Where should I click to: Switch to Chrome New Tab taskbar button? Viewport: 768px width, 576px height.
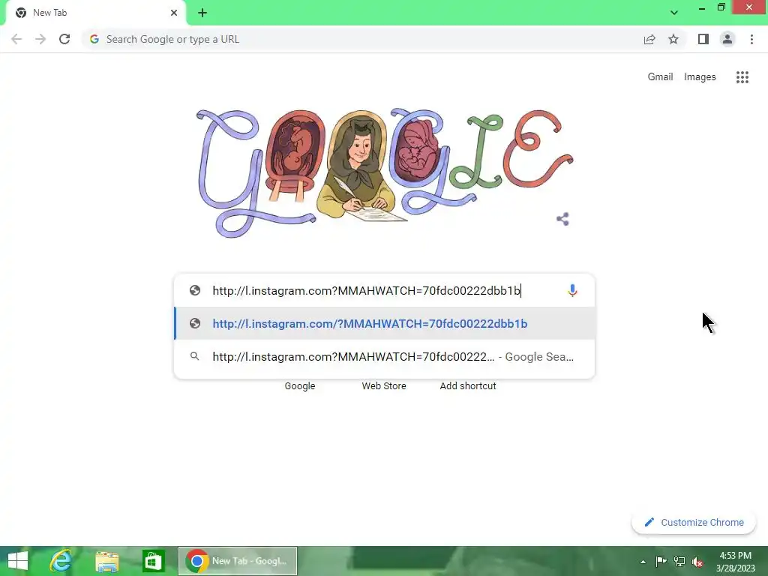point(238,561)
